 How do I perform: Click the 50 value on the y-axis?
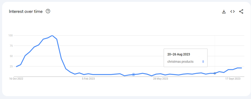pyautogui.click(x=11, y=56)
